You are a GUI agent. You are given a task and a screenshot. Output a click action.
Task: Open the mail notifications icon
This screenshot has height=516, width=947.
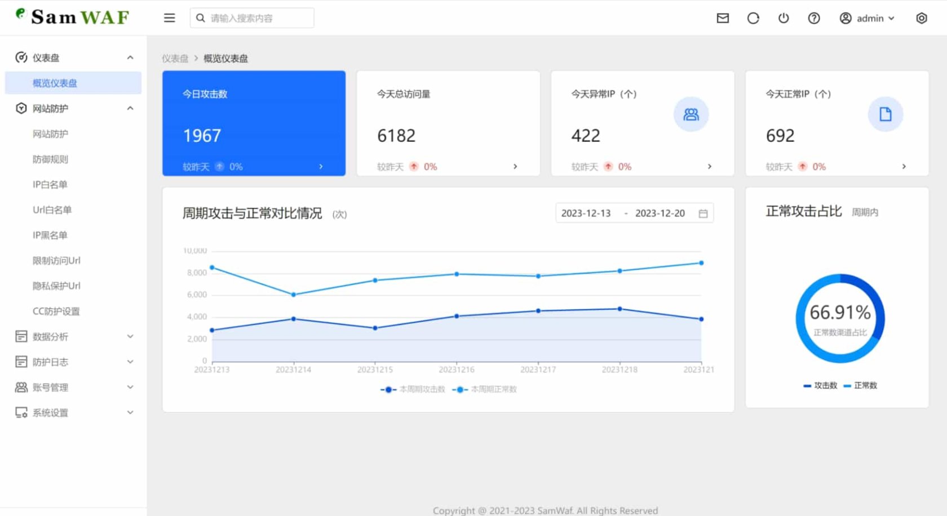coord(723,18)
